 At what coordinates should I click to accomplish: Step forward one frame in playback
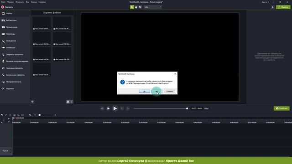pos(108,108)
